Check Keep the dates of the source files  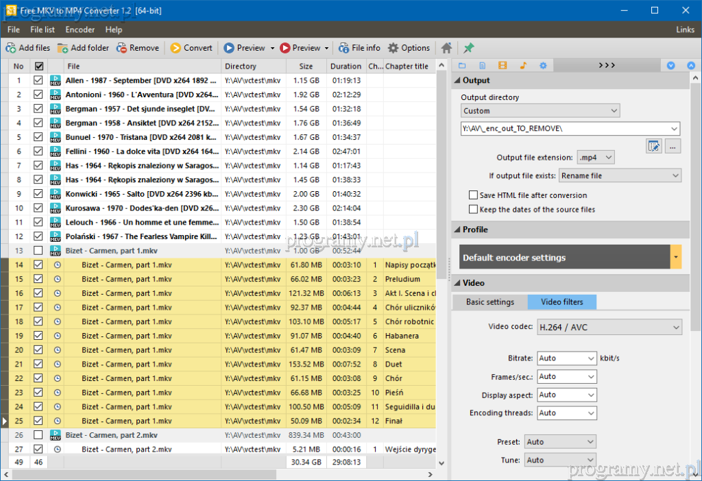coord(473,210)
